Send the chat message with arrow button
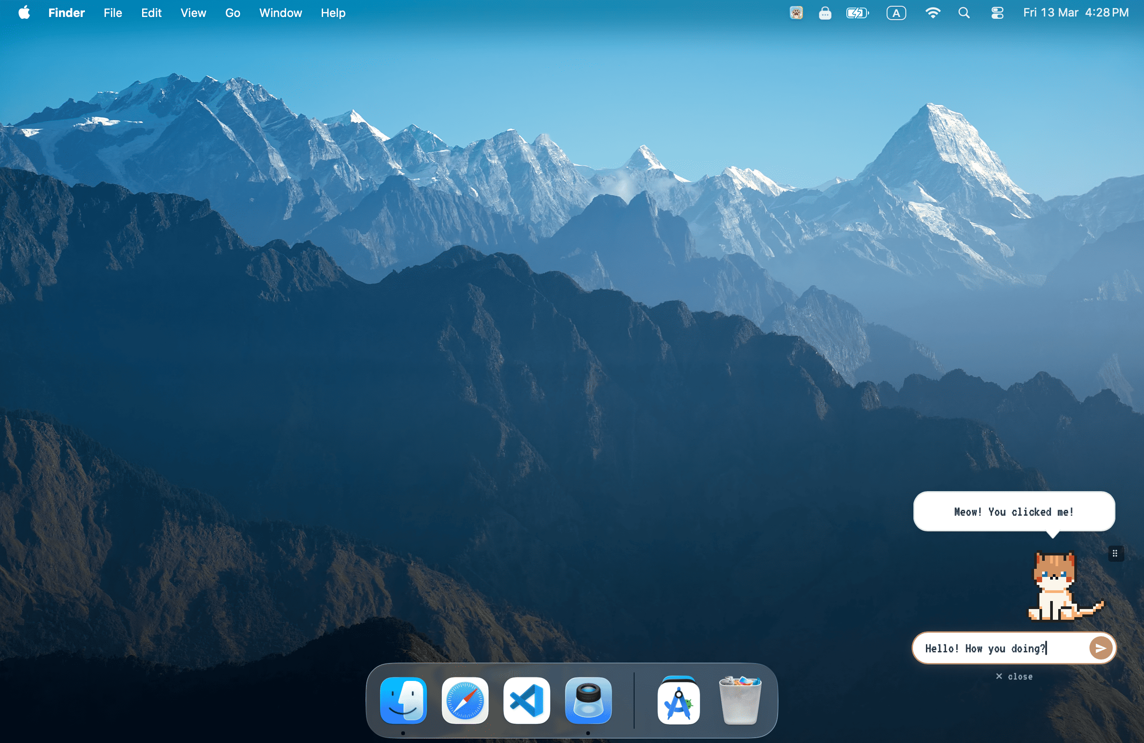 pyautogui.click(x=1100, y=648)
